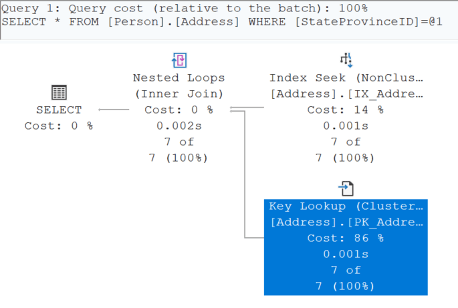Click the Index Seek operator icon
This screenshot has height=308, width=458.
pos(346,61)
